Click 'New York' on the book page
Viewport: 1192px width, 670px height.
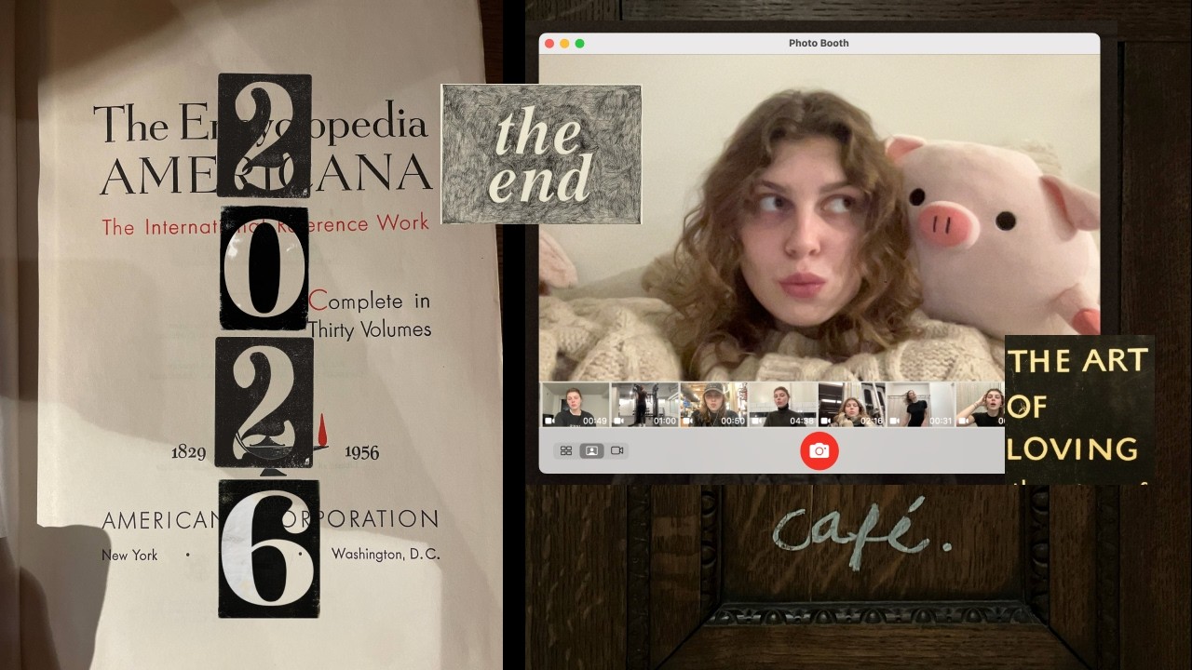(x=129, y=556)
